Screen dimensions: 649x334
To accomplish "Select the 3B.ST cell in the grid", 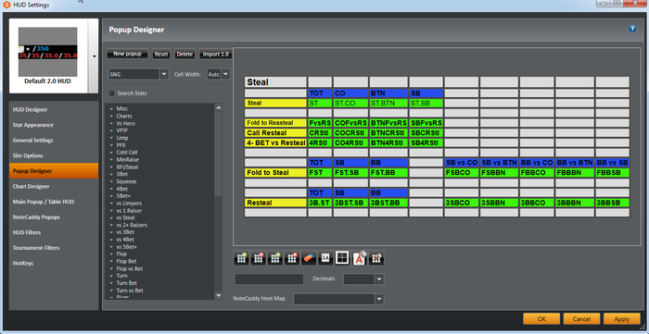I will pyautogui.click(x=320, y=203).
